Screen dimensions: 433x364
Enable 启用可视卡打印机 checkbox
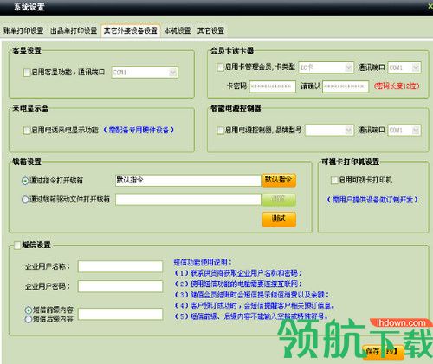click(x=334, y=181)
